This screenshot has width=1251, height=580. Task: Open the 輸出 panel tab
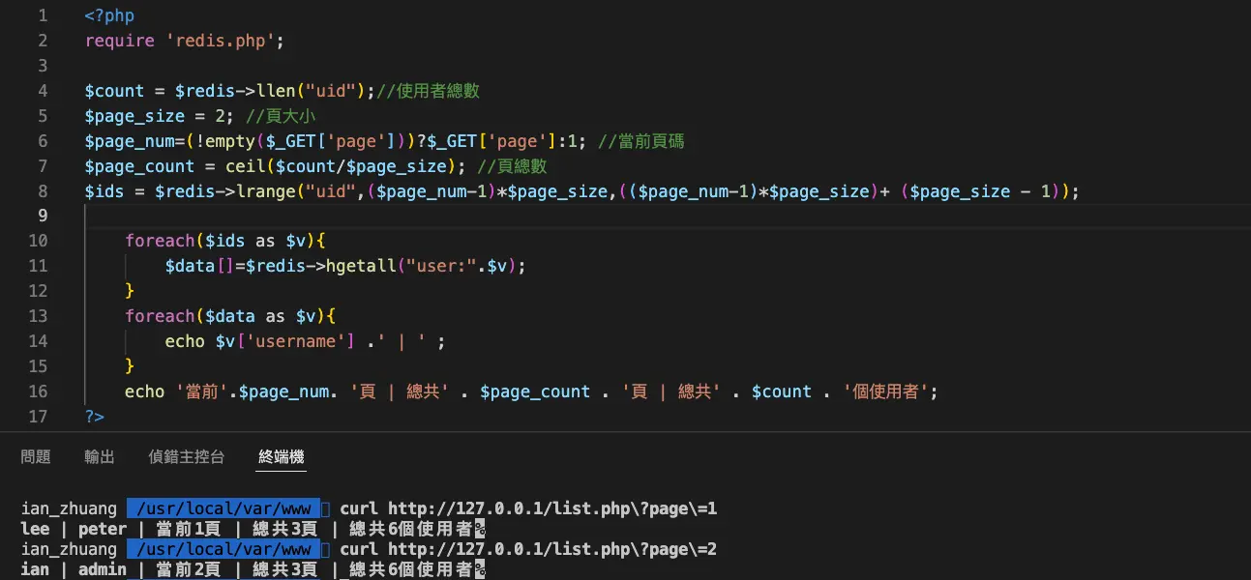click(x=100, y=457)
